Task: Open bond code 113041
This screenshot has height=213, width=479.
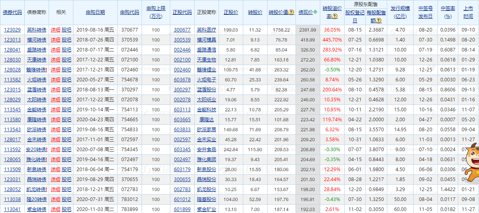Action: [x=12, y=209]
